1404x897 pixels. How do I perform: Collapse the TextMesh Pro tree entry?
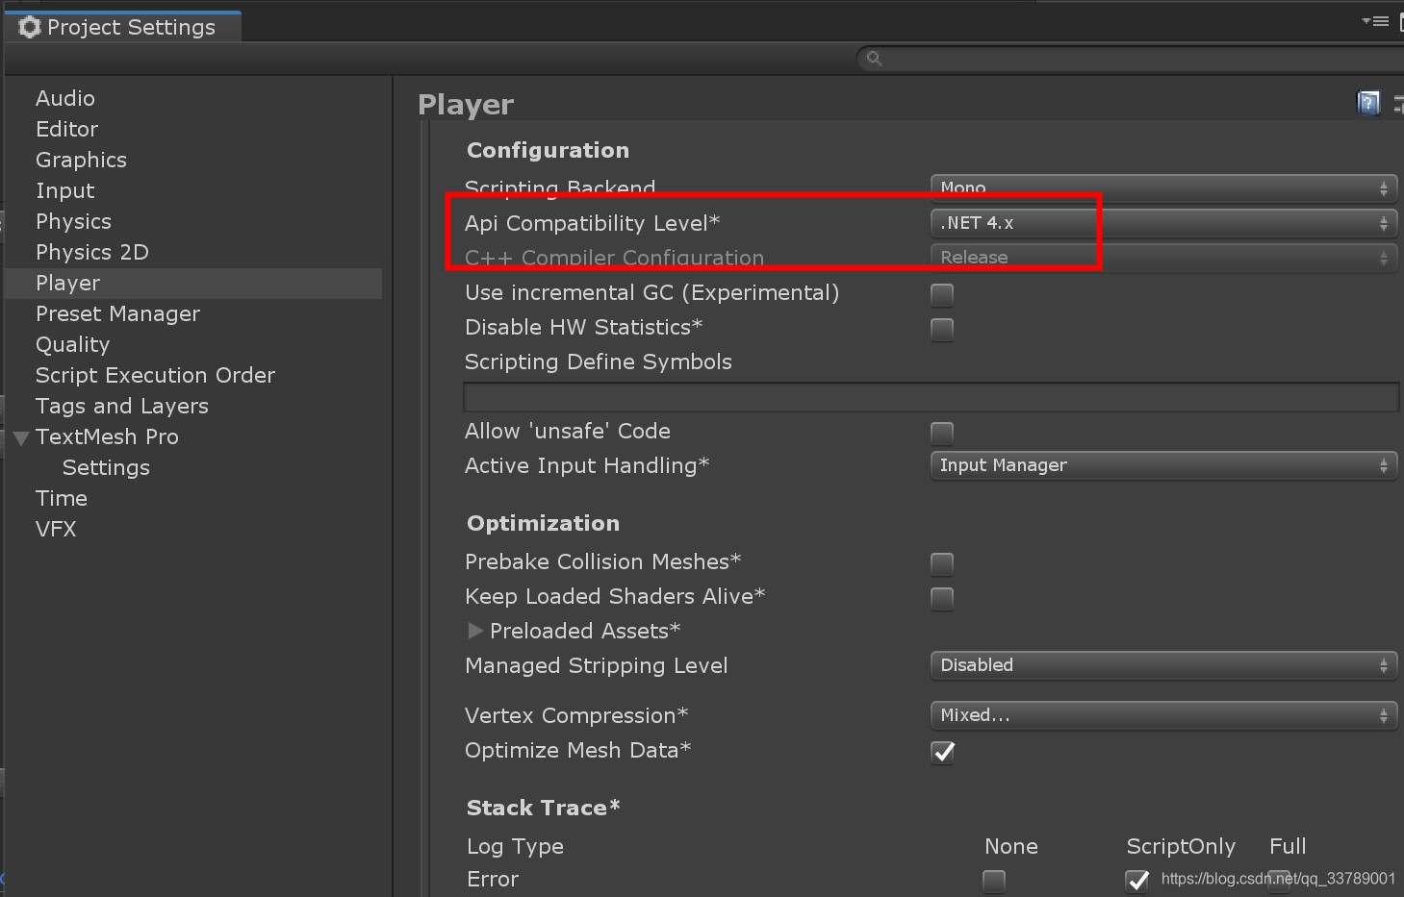pos(19,437)
